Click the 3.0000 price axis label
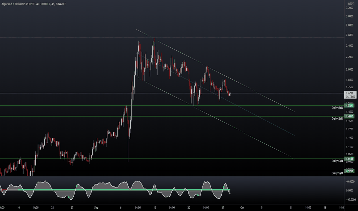Screen dimensions: 358x211 (x=350, y=16)
